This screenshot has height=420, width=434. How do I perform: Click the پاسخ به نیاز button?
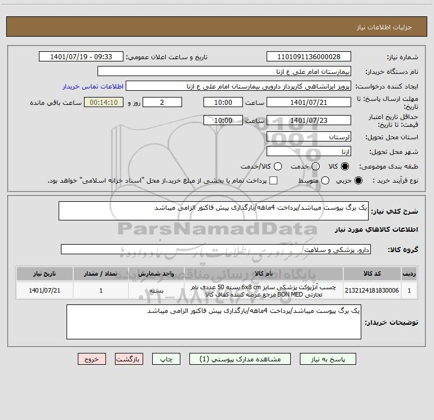[x=327, y=359]
